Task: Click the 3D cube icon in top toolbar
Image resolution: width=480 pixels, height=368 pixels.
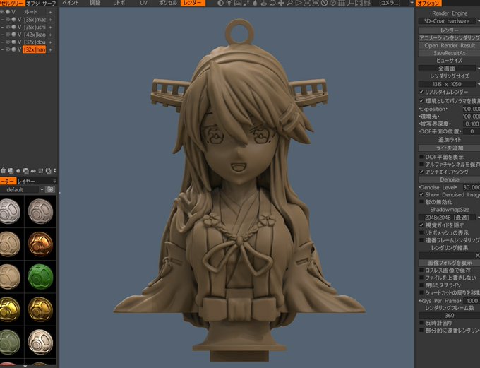Action: [x=332, y=3]
